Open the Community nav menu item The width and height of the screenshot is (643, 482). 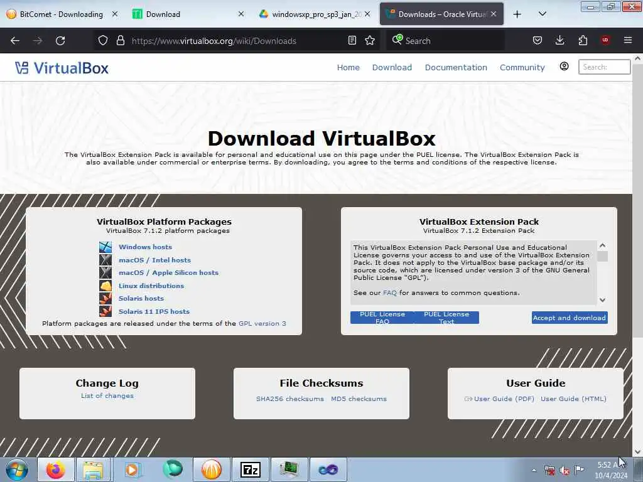point(522,67)
